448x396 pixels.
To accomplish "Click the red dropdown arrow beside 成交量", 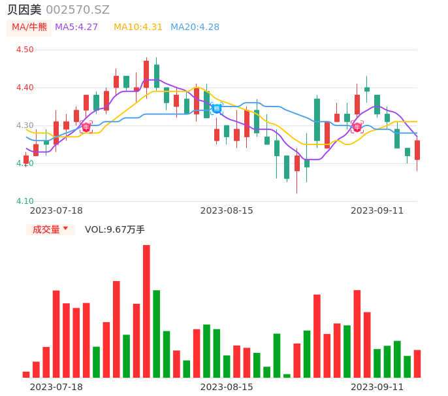I will (x=65, y=229).
